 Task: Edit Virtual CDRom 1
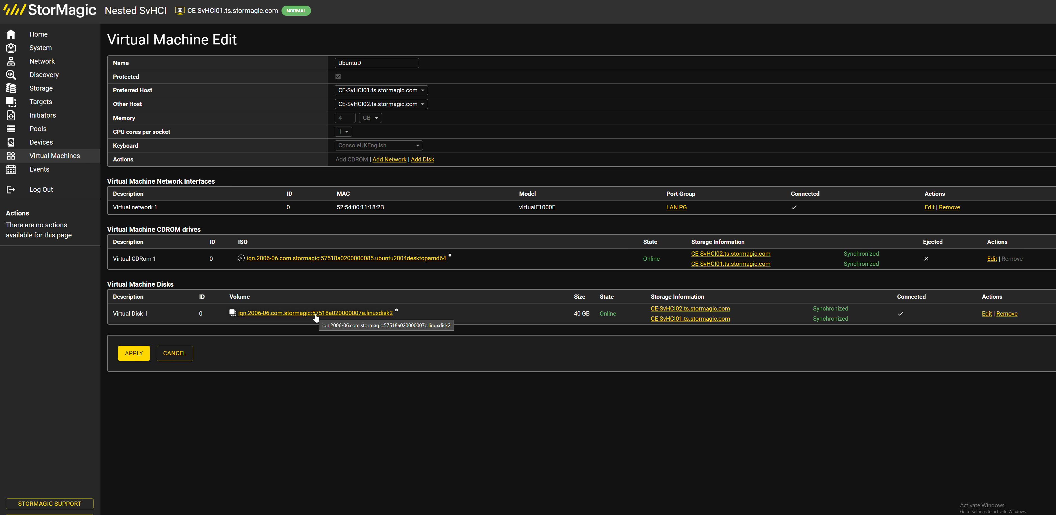pyautogui.click(x=992, y=259)
